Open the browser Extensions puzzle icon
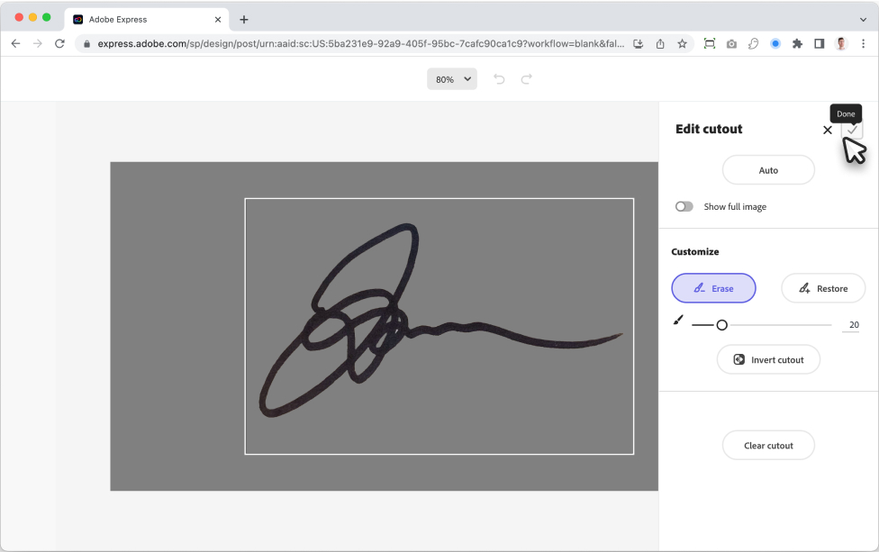 (x=797, y=43)
